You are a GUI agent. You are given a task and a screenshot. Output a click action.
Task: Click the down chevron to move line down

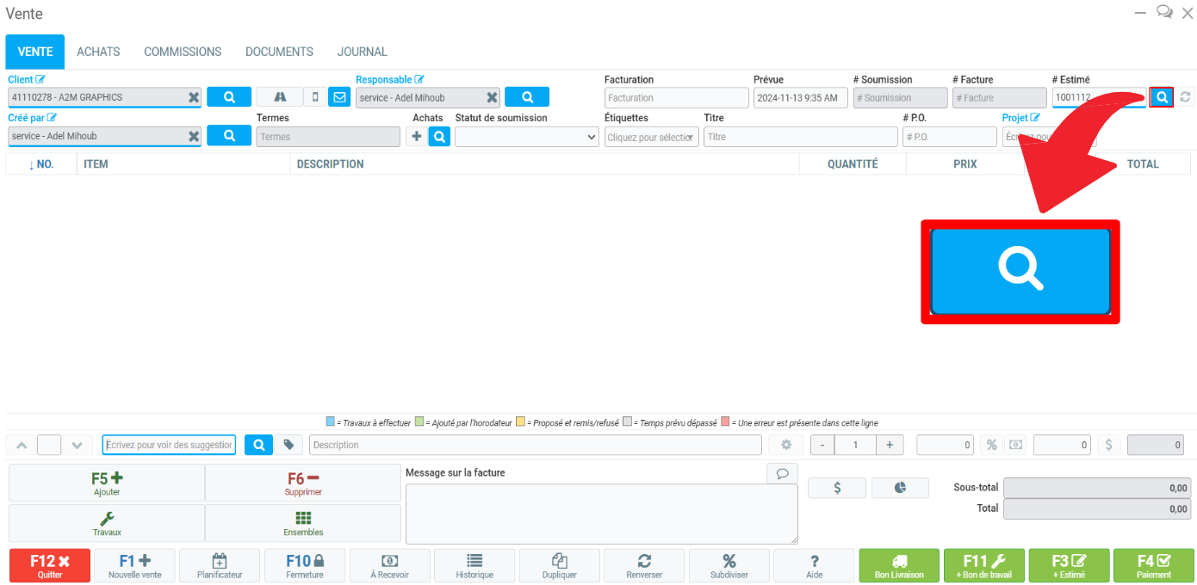point(77,445)
